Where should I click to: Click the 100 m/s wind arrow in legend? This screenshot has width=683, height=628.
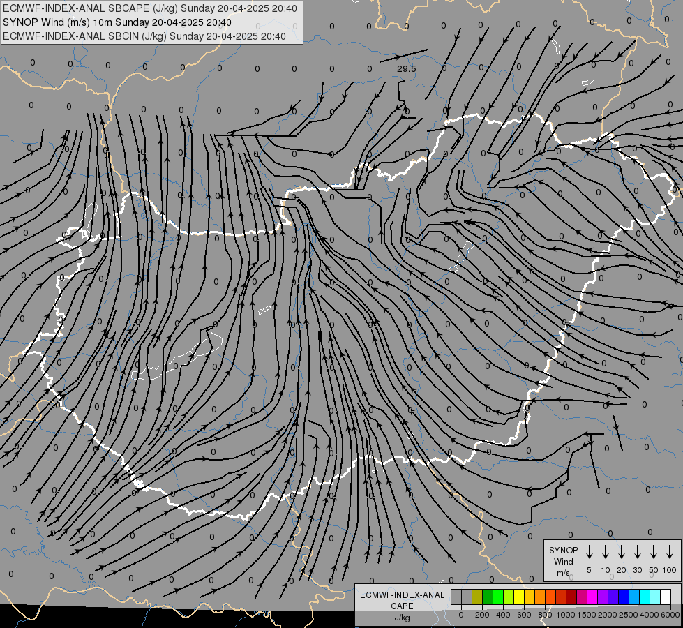(670, 552)
